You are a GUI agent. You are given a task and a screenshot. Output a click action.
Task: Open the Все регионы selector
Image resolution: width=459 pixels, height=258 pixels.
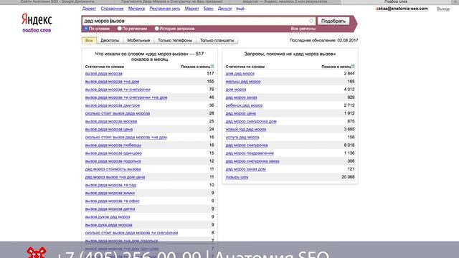tap(303, 29)
